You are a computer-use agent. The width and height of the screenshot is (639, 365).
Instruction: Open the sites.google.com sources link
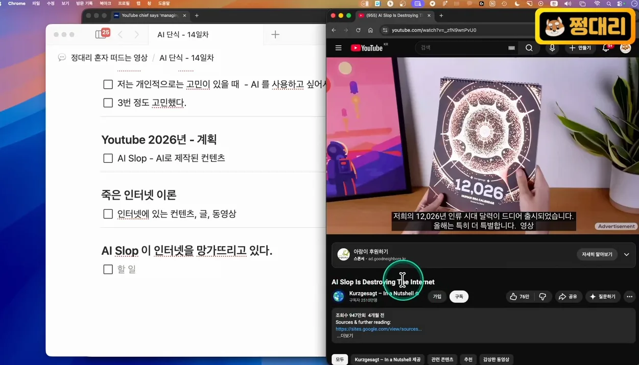coord(378,329)
